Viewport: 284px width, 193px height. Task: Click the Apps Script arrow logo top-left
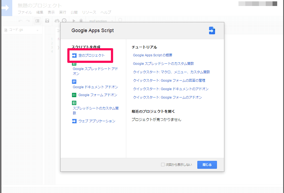[6, 8]
